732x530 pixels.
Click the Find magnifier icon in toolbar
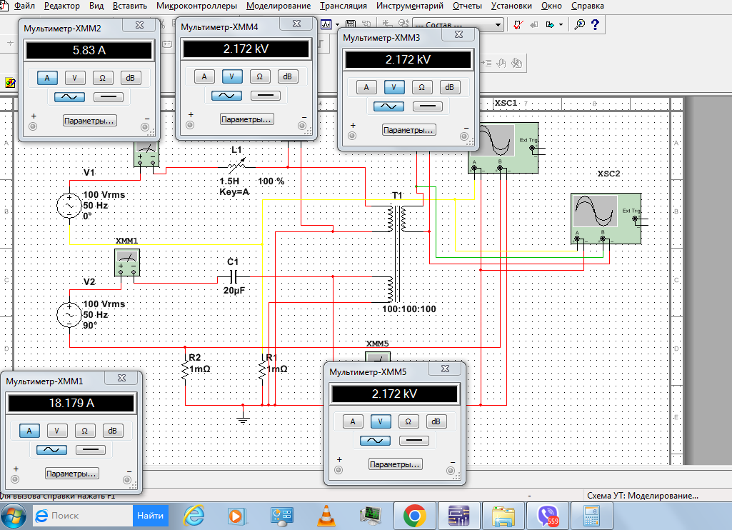[x=579, y=24]
